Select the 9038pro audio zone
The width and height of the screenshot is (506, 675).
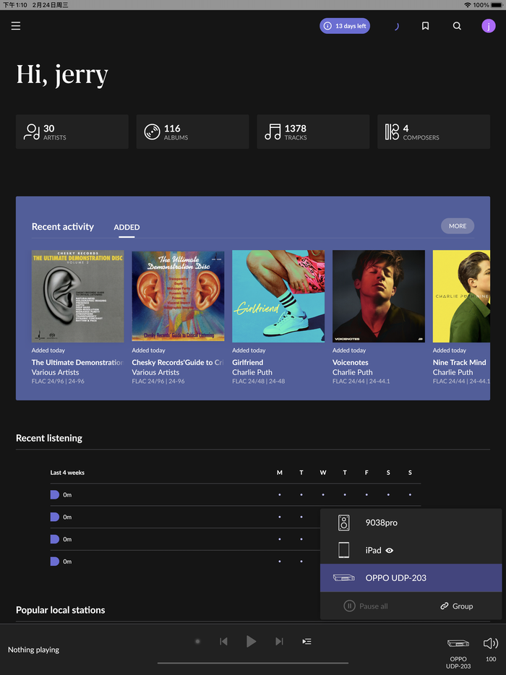tap(410, 523)
